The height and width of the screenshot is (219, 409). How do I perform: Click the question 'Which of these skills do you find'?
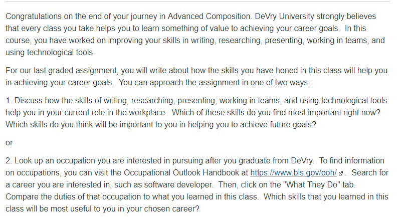(276, 112)
